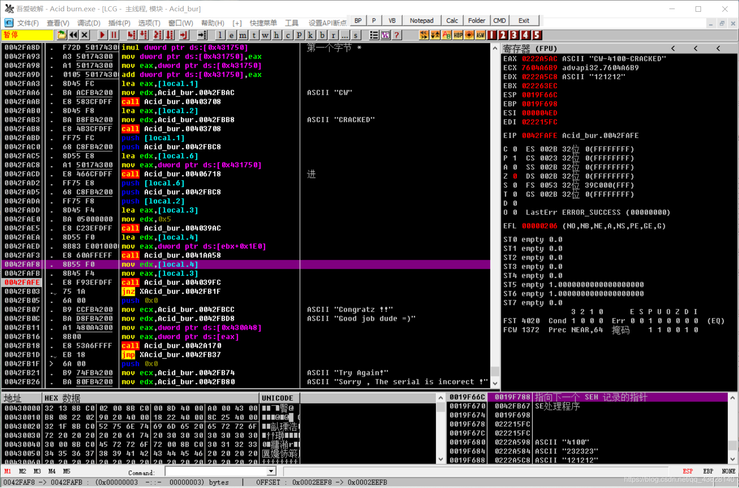Select memory tab M3
739x488 pixels.
pyautogui.click(x=37, y=471)
